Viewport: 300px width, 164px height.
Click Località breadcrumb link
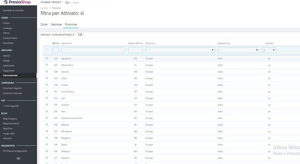44,8
